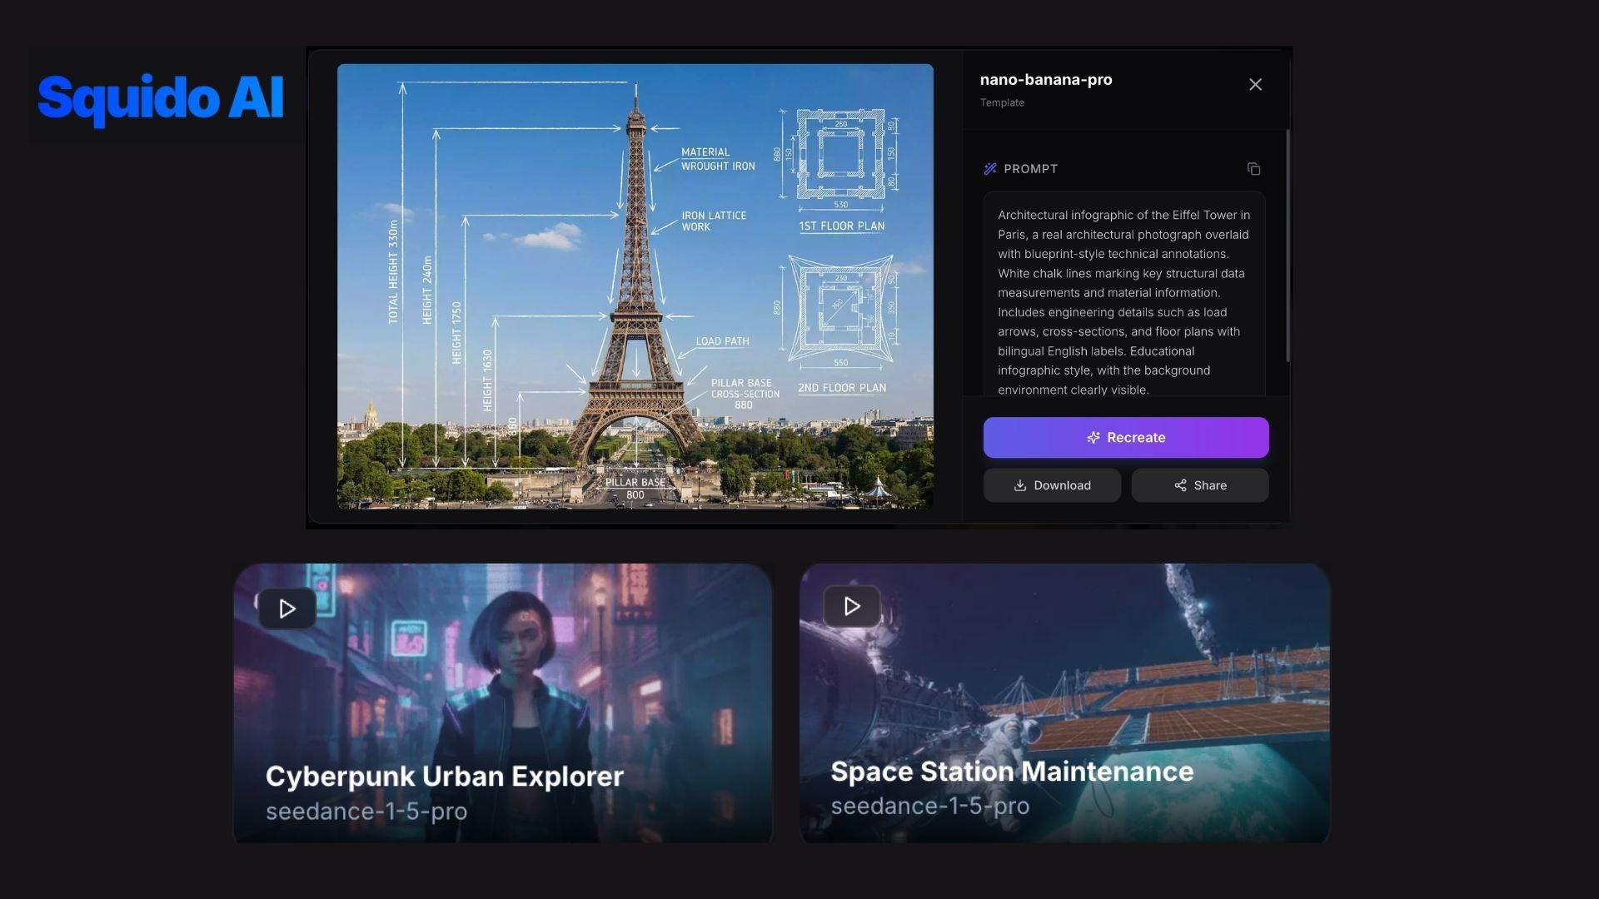Share the nano-banana-pro template

pyautogui.click(x=1200, y=485)
